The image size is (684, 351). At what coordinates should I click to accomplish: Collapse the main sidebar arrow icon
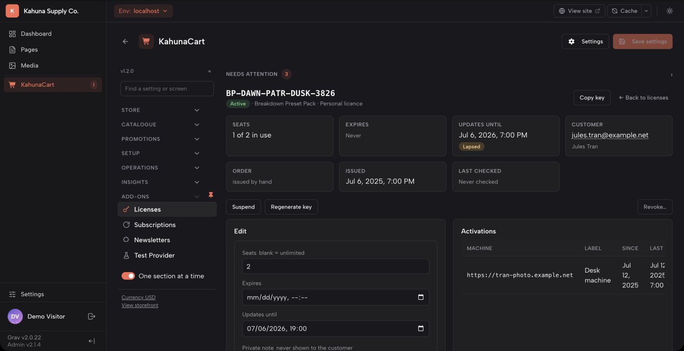91,341
